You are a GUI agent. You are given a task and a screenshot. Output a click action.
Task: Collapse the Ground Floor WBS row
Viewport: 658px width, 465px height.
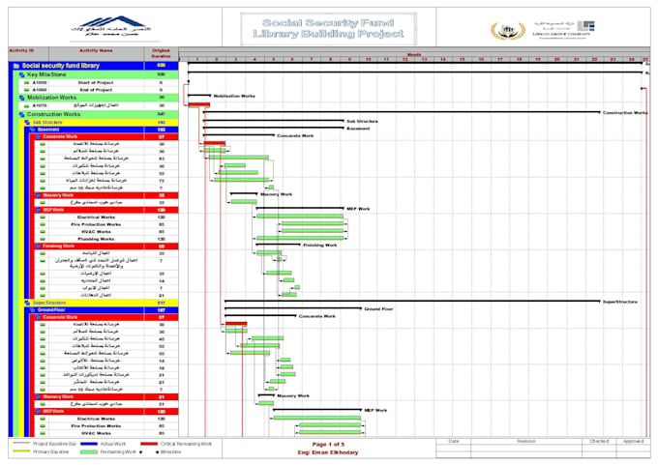coord(32,310)
